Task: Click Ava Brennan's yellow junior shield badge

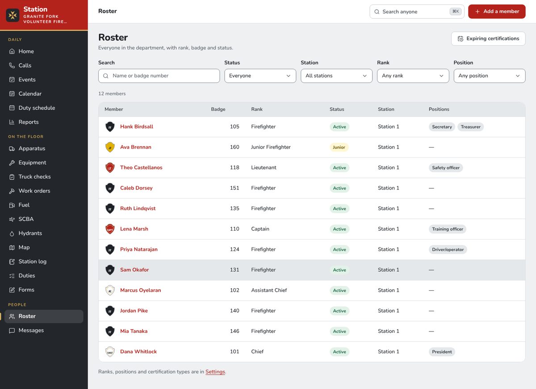Action: click(110, 147)
